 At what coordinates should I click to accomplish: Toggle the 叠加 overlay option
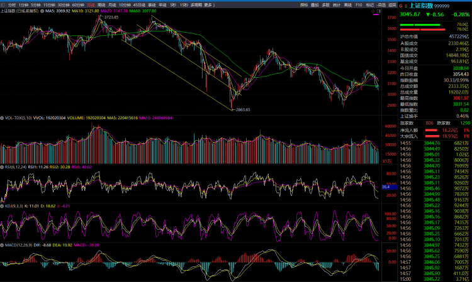(x=315, y=4)
